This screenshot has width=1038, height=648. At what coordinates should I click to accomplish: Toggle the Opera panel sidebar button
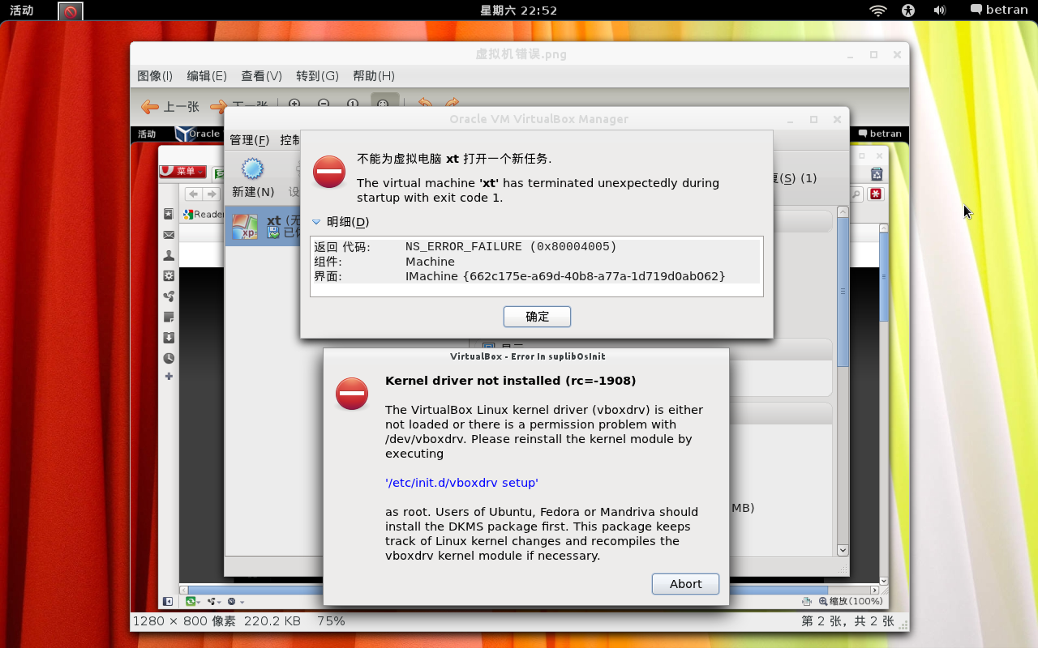[168, 601]
